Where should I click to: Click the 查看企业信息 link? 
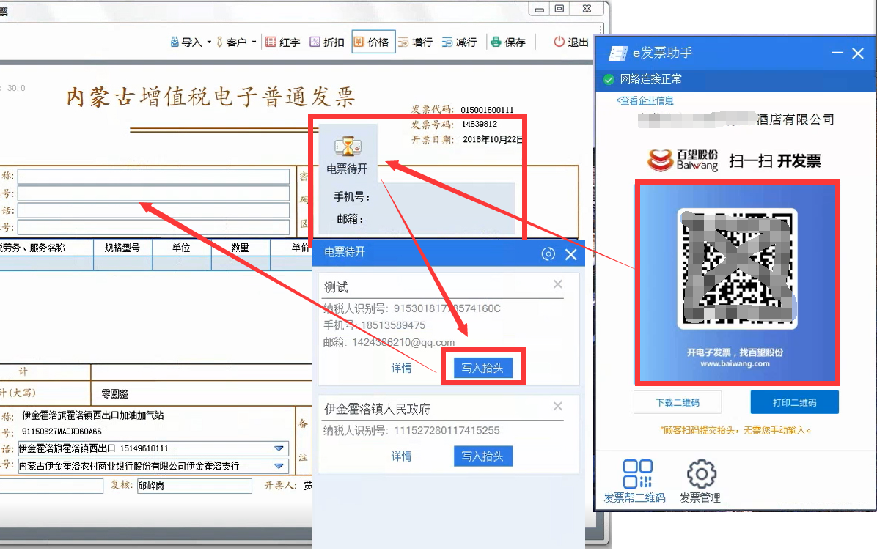pos(645,100)
